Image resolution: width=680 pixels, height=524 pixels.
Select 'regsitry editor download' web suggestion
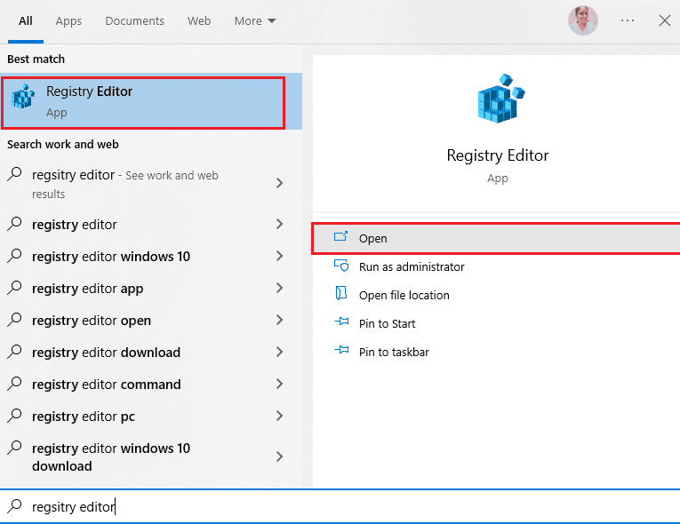pos(106,353)
